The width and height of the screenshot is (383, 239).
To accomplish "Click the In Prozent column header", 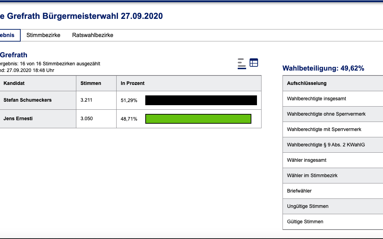I will [x=133, y=84].
